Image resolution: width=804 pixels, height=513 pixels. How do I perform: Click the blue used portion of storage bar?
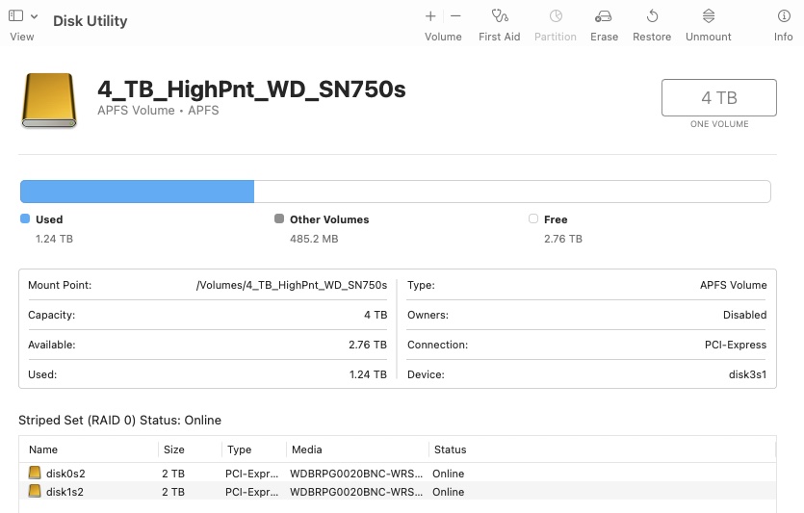137,192
